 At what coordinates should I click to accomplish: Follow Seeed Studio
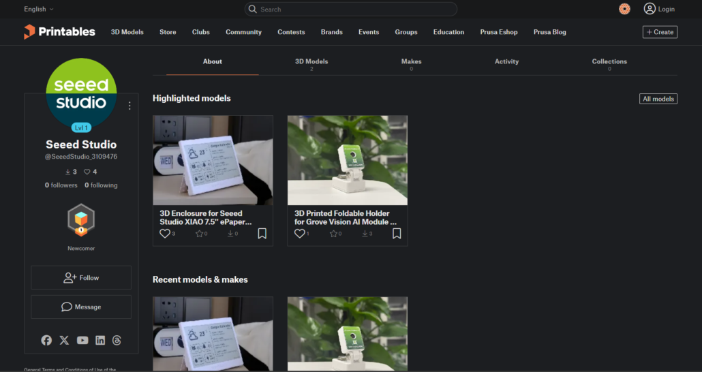[x=81, y=277]
